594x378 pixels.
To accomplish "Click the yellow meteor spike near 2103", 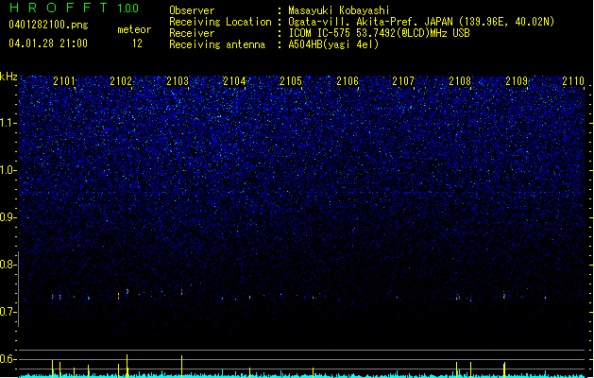I will click(182, 367).
